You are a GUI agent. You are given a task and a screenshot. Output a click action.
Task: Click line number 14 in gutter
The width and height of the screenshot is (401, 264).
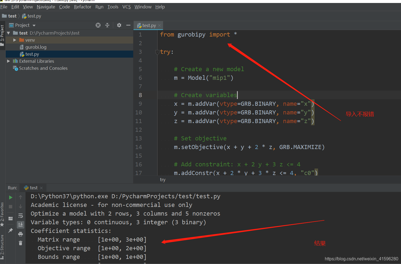pyautogui.click(x=139, y=147)
